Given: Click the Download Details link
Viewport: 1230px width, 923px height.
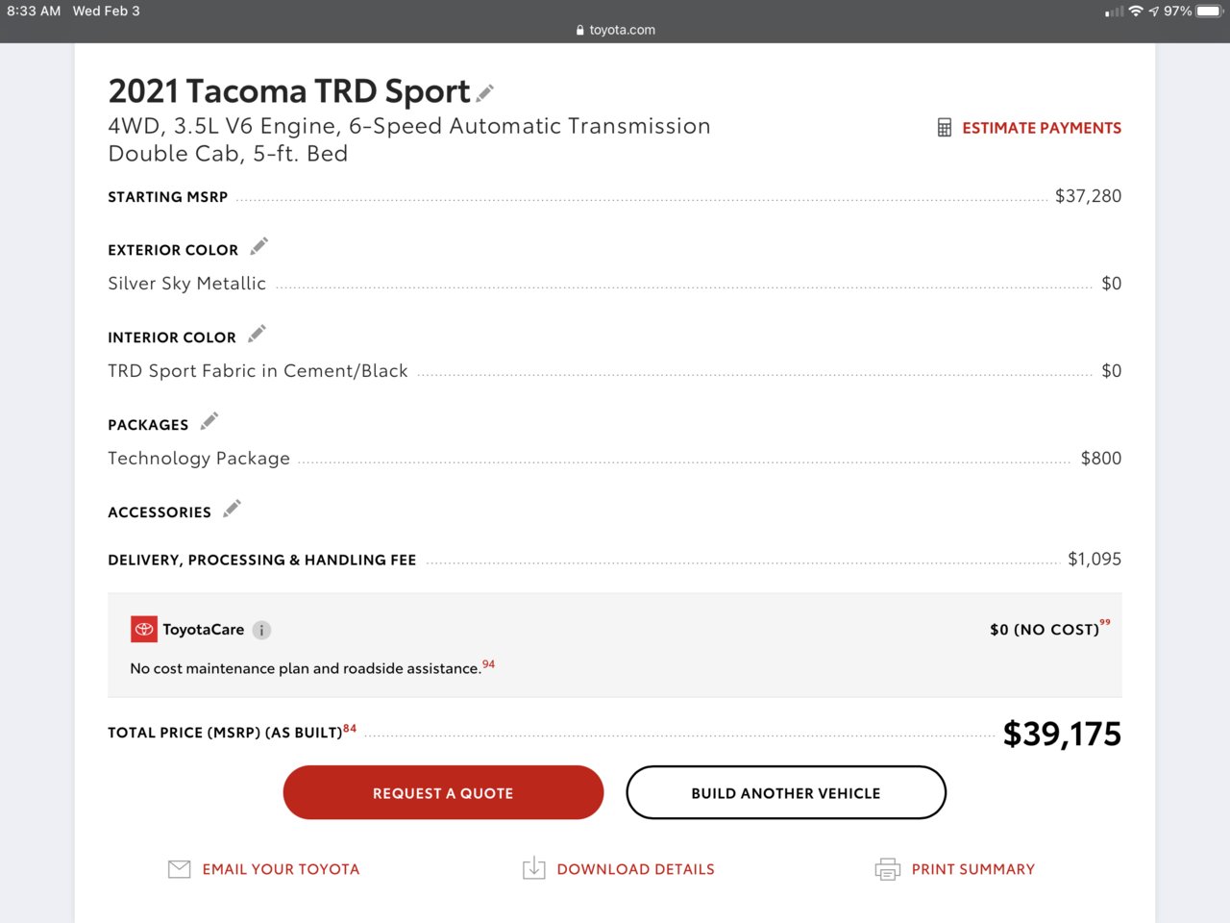Looking at the screenshot, I should click(635, 869).
